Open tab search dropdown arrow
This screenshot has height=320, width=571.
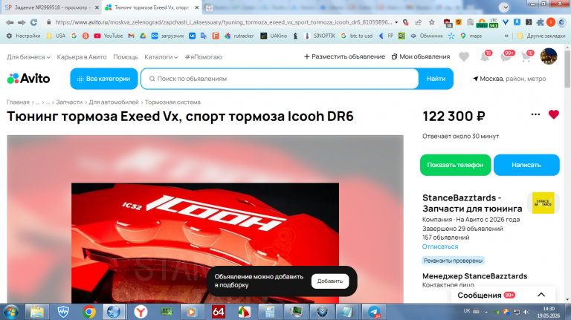click(x=504, y=7)
